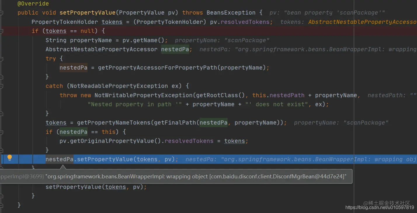The image size is (417, 213).
Task: Click the debugger tooltip value mentioning DisconfMgrBean@44d7e24
Action: [197, 176]
